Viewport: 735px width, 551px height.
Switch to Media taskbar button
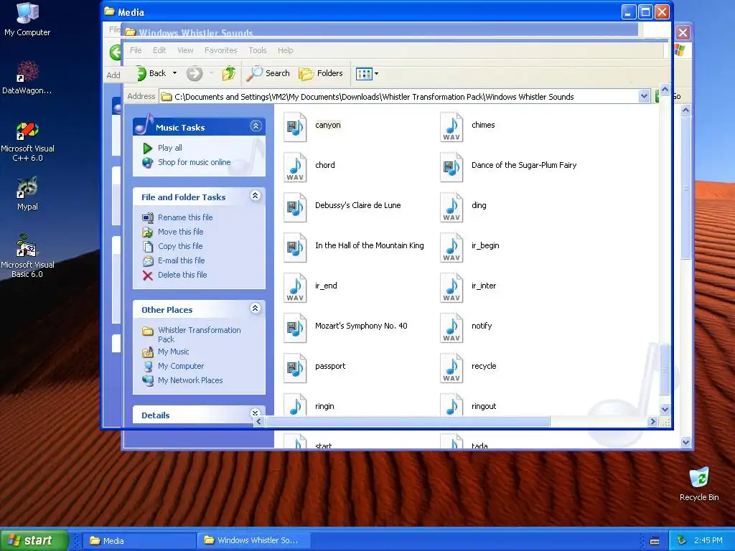[139, 541]
